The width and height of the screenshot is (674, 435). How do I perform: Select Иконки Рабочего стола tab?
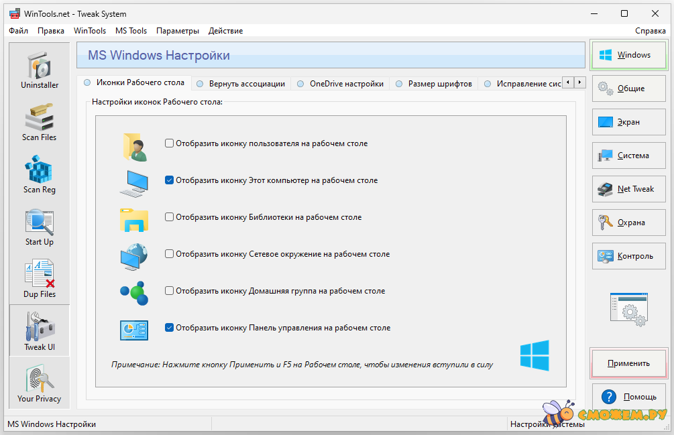click(x=135, y=82)
